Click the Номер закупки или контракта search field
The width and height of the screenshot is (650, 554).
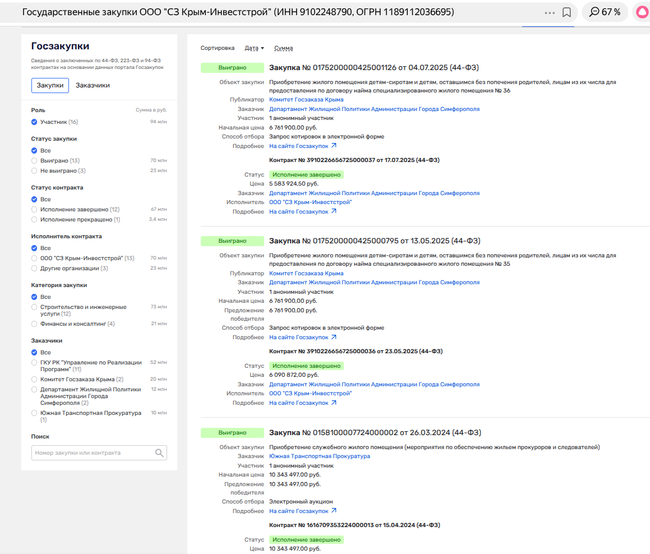pyautogui.click(x=93, y=453)
